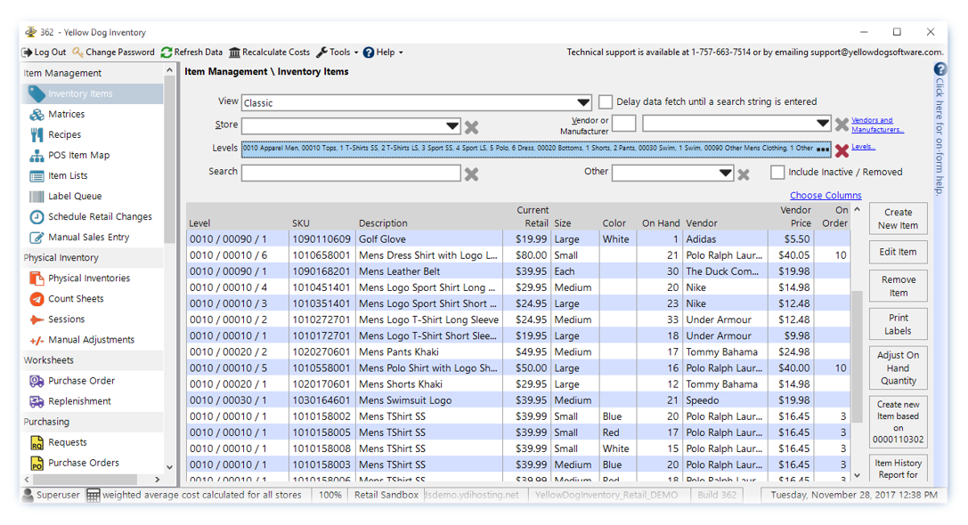Screen dimensions: 968x525
Task: Click in the Search input field
Action: point(351,174)
